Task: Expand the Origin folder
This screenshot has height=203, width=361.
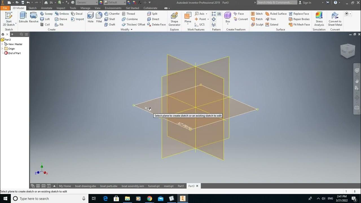Action: [2, 49]
